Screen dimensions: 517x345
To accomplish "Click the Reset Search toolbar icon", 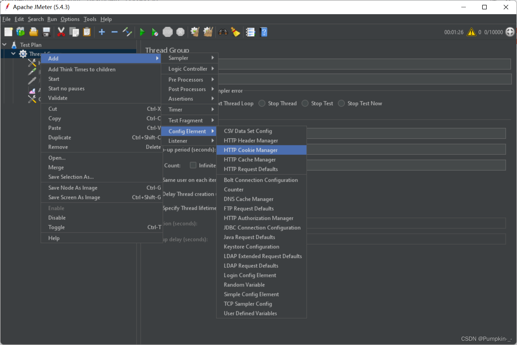I will tap(235, 32).
